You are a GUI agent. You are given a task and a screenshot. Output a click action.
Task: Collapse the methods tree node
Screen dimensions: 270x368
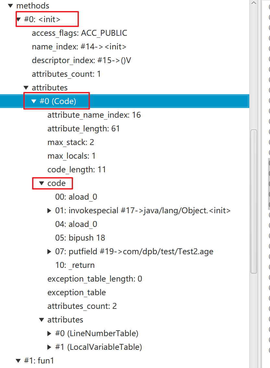coord(10,6)
